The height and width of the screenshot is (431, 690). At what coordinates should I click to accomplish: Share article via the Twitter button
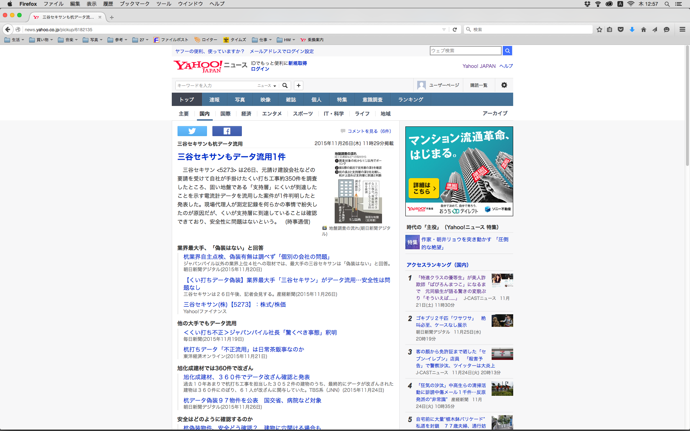click(x=192, y=131)
